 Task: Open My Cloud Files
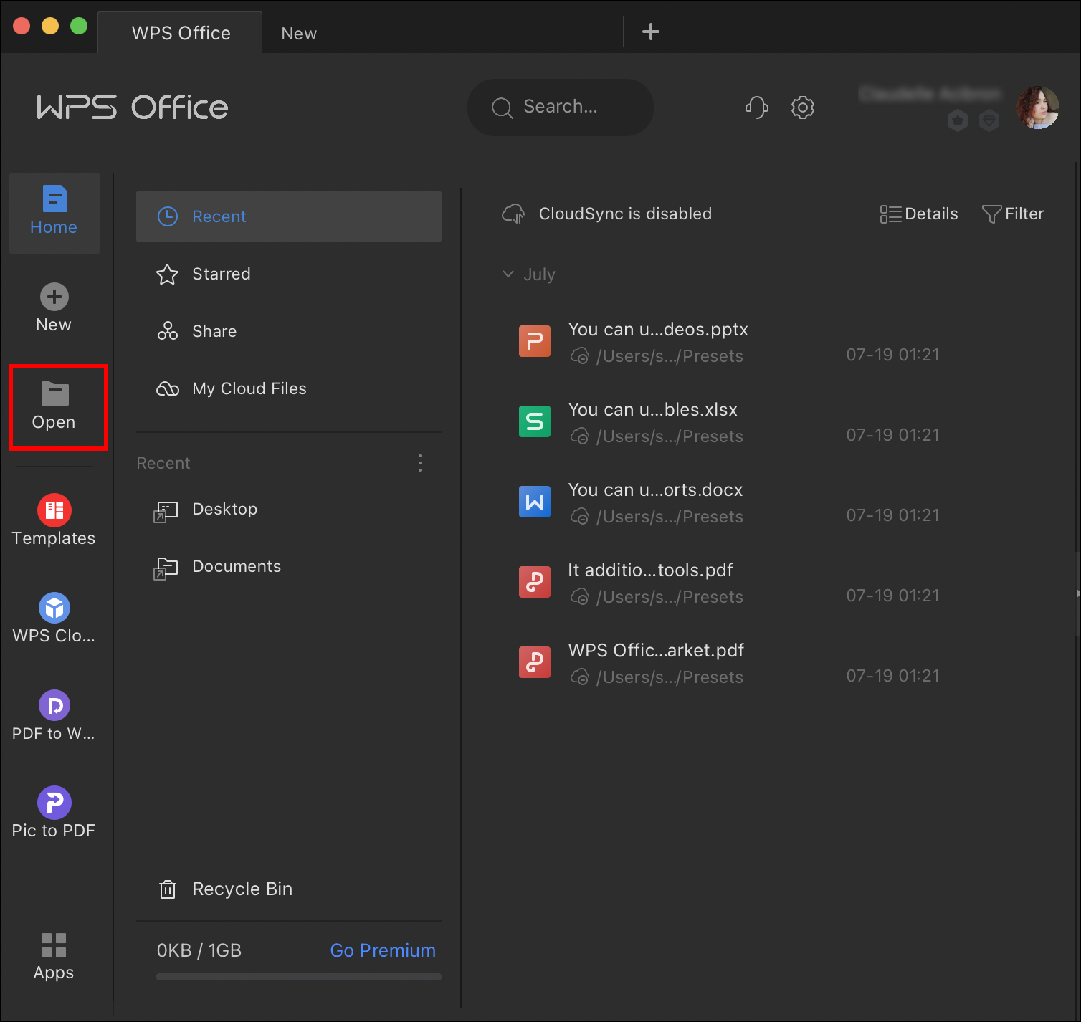tap(289, 388)
